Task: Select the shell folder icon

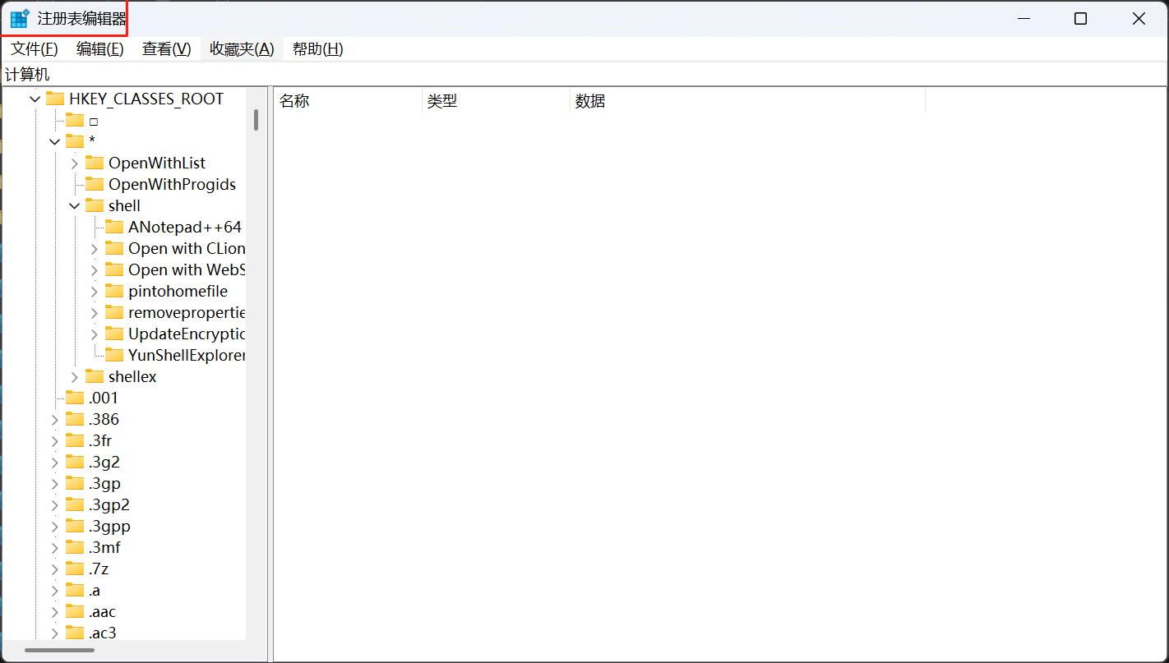Action: click(95, 205)
